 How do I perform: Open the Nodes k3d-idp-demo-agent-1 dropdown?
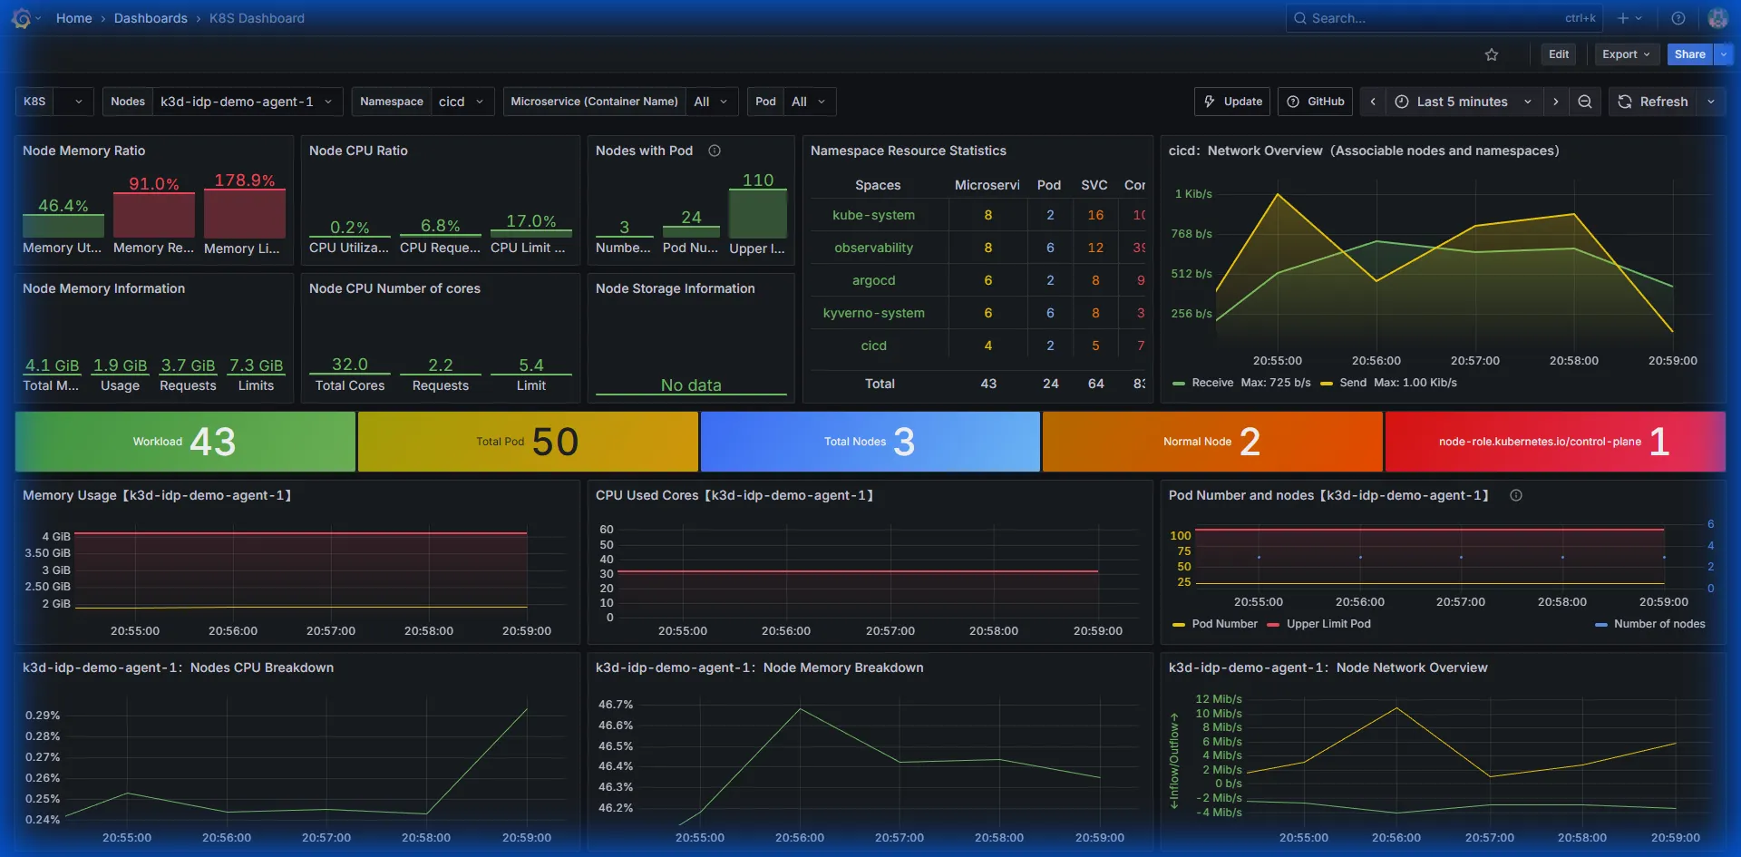pos(247,102)
